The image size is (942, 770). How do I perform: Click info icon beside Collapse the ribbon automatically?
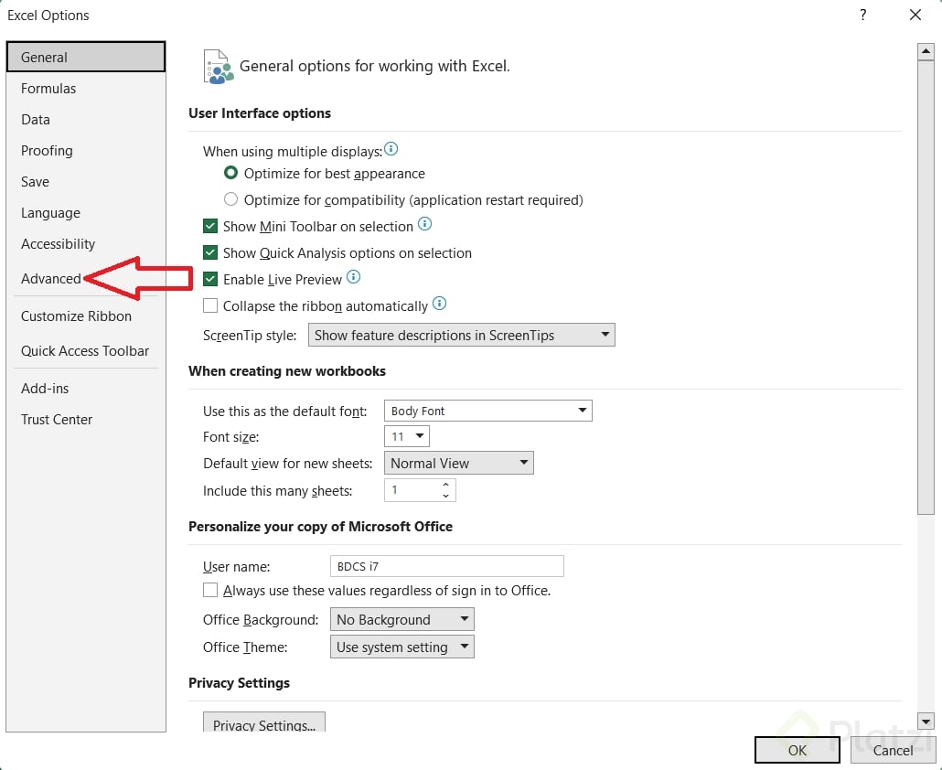[439, 304]
